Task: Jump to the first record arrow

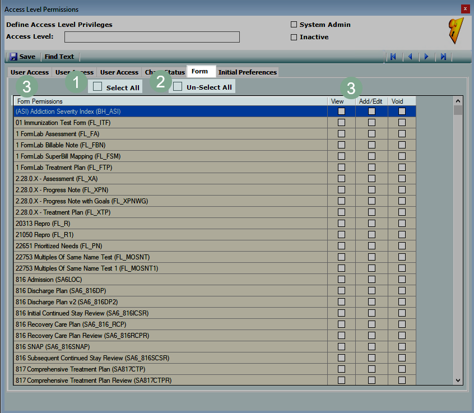Action: [393, 57]
